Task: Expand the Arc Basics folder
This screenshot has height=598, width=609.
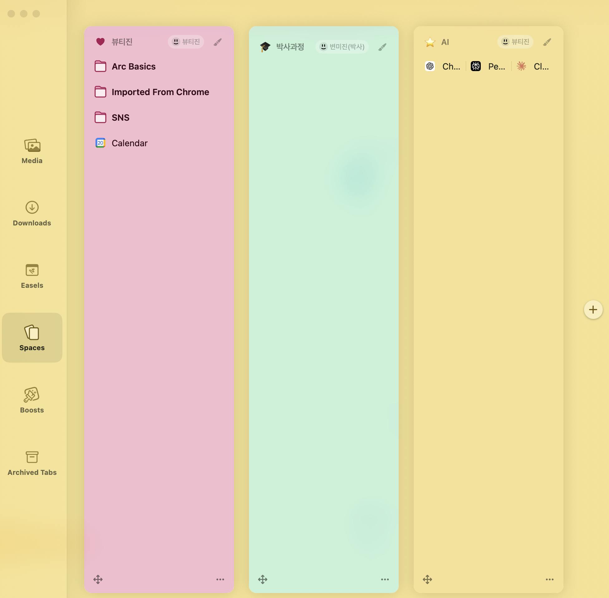Action: pyautogui.click(x=134, y=67)
